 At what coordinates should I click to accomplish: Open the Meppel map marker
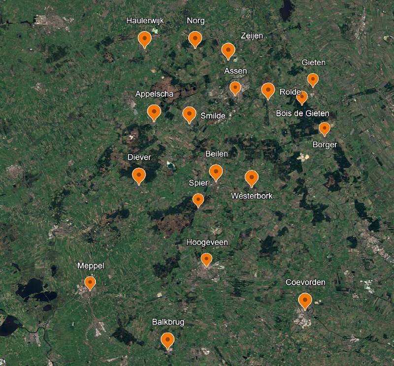[90, 284]
